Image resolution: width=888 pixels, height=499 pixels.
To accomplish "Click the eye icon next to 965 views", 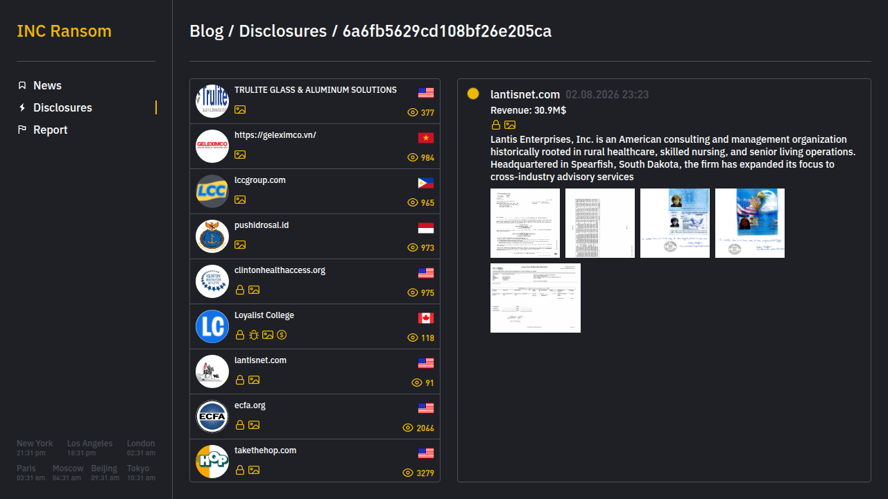I will pyautogui.click(x=413, y=202).
